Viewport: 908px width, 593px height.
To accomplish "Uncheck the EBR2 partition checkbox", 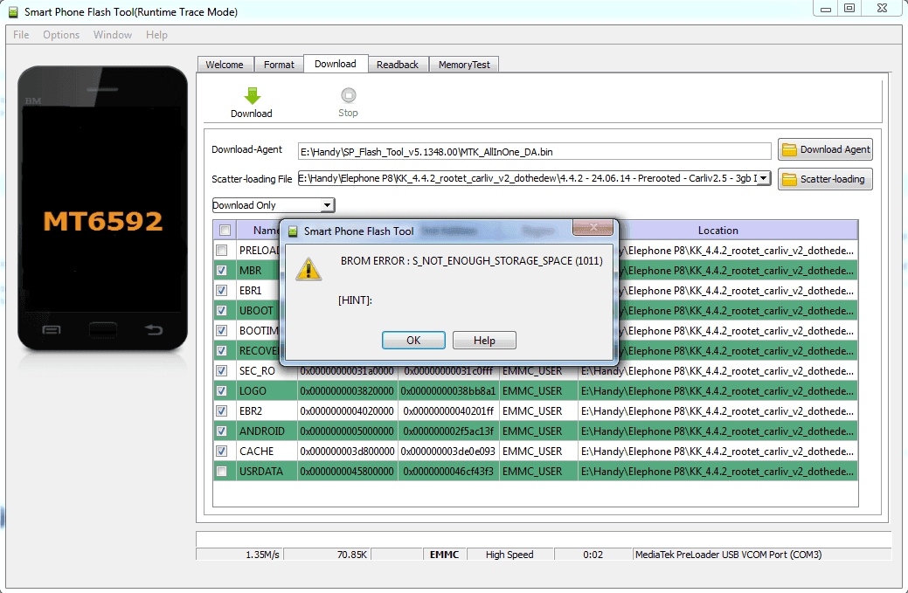I will tap(221, 410).
